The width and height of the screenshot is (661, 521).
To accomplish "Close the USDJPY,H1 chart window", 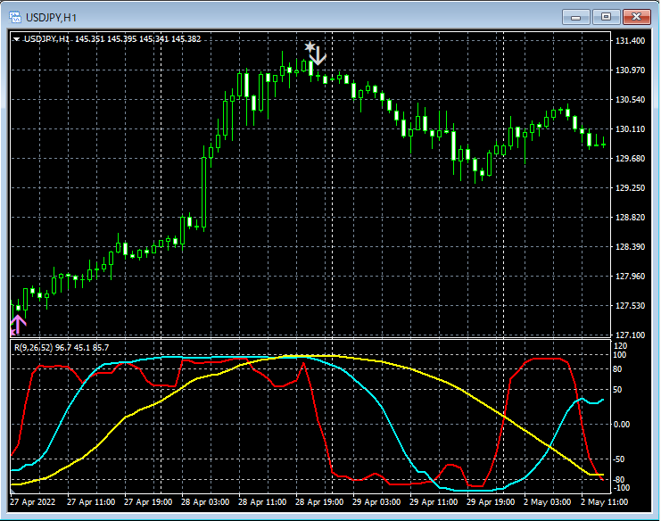I will 637,17.
